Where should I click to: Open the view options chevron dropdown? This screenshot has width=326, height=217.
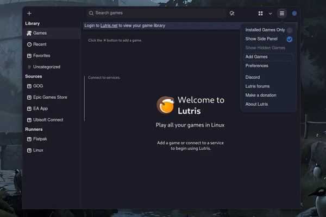[x=270, y=14]
